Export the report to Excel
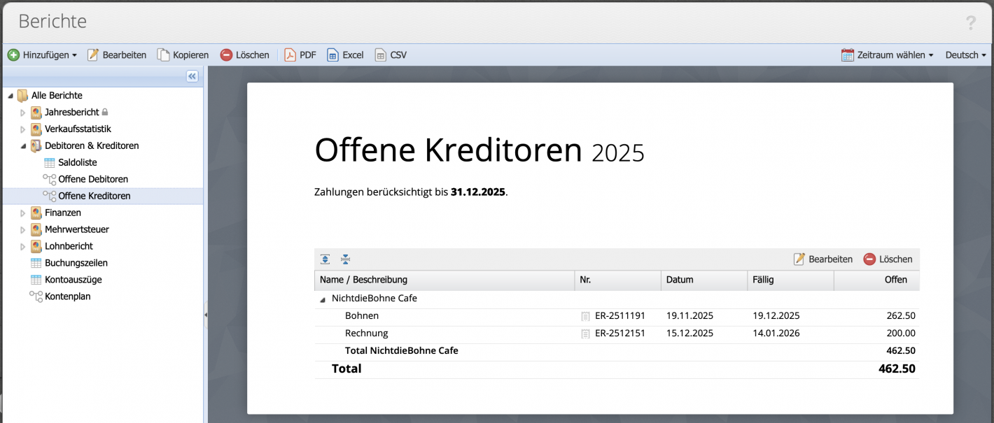The width and height of the screenshot is (994, 423). click(x=345, y=55)
